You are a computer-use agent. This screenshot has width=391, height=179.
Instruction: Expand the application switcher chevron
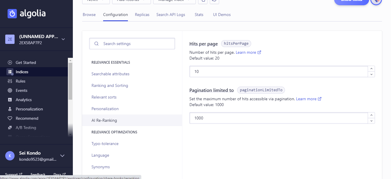pos(63,39)
